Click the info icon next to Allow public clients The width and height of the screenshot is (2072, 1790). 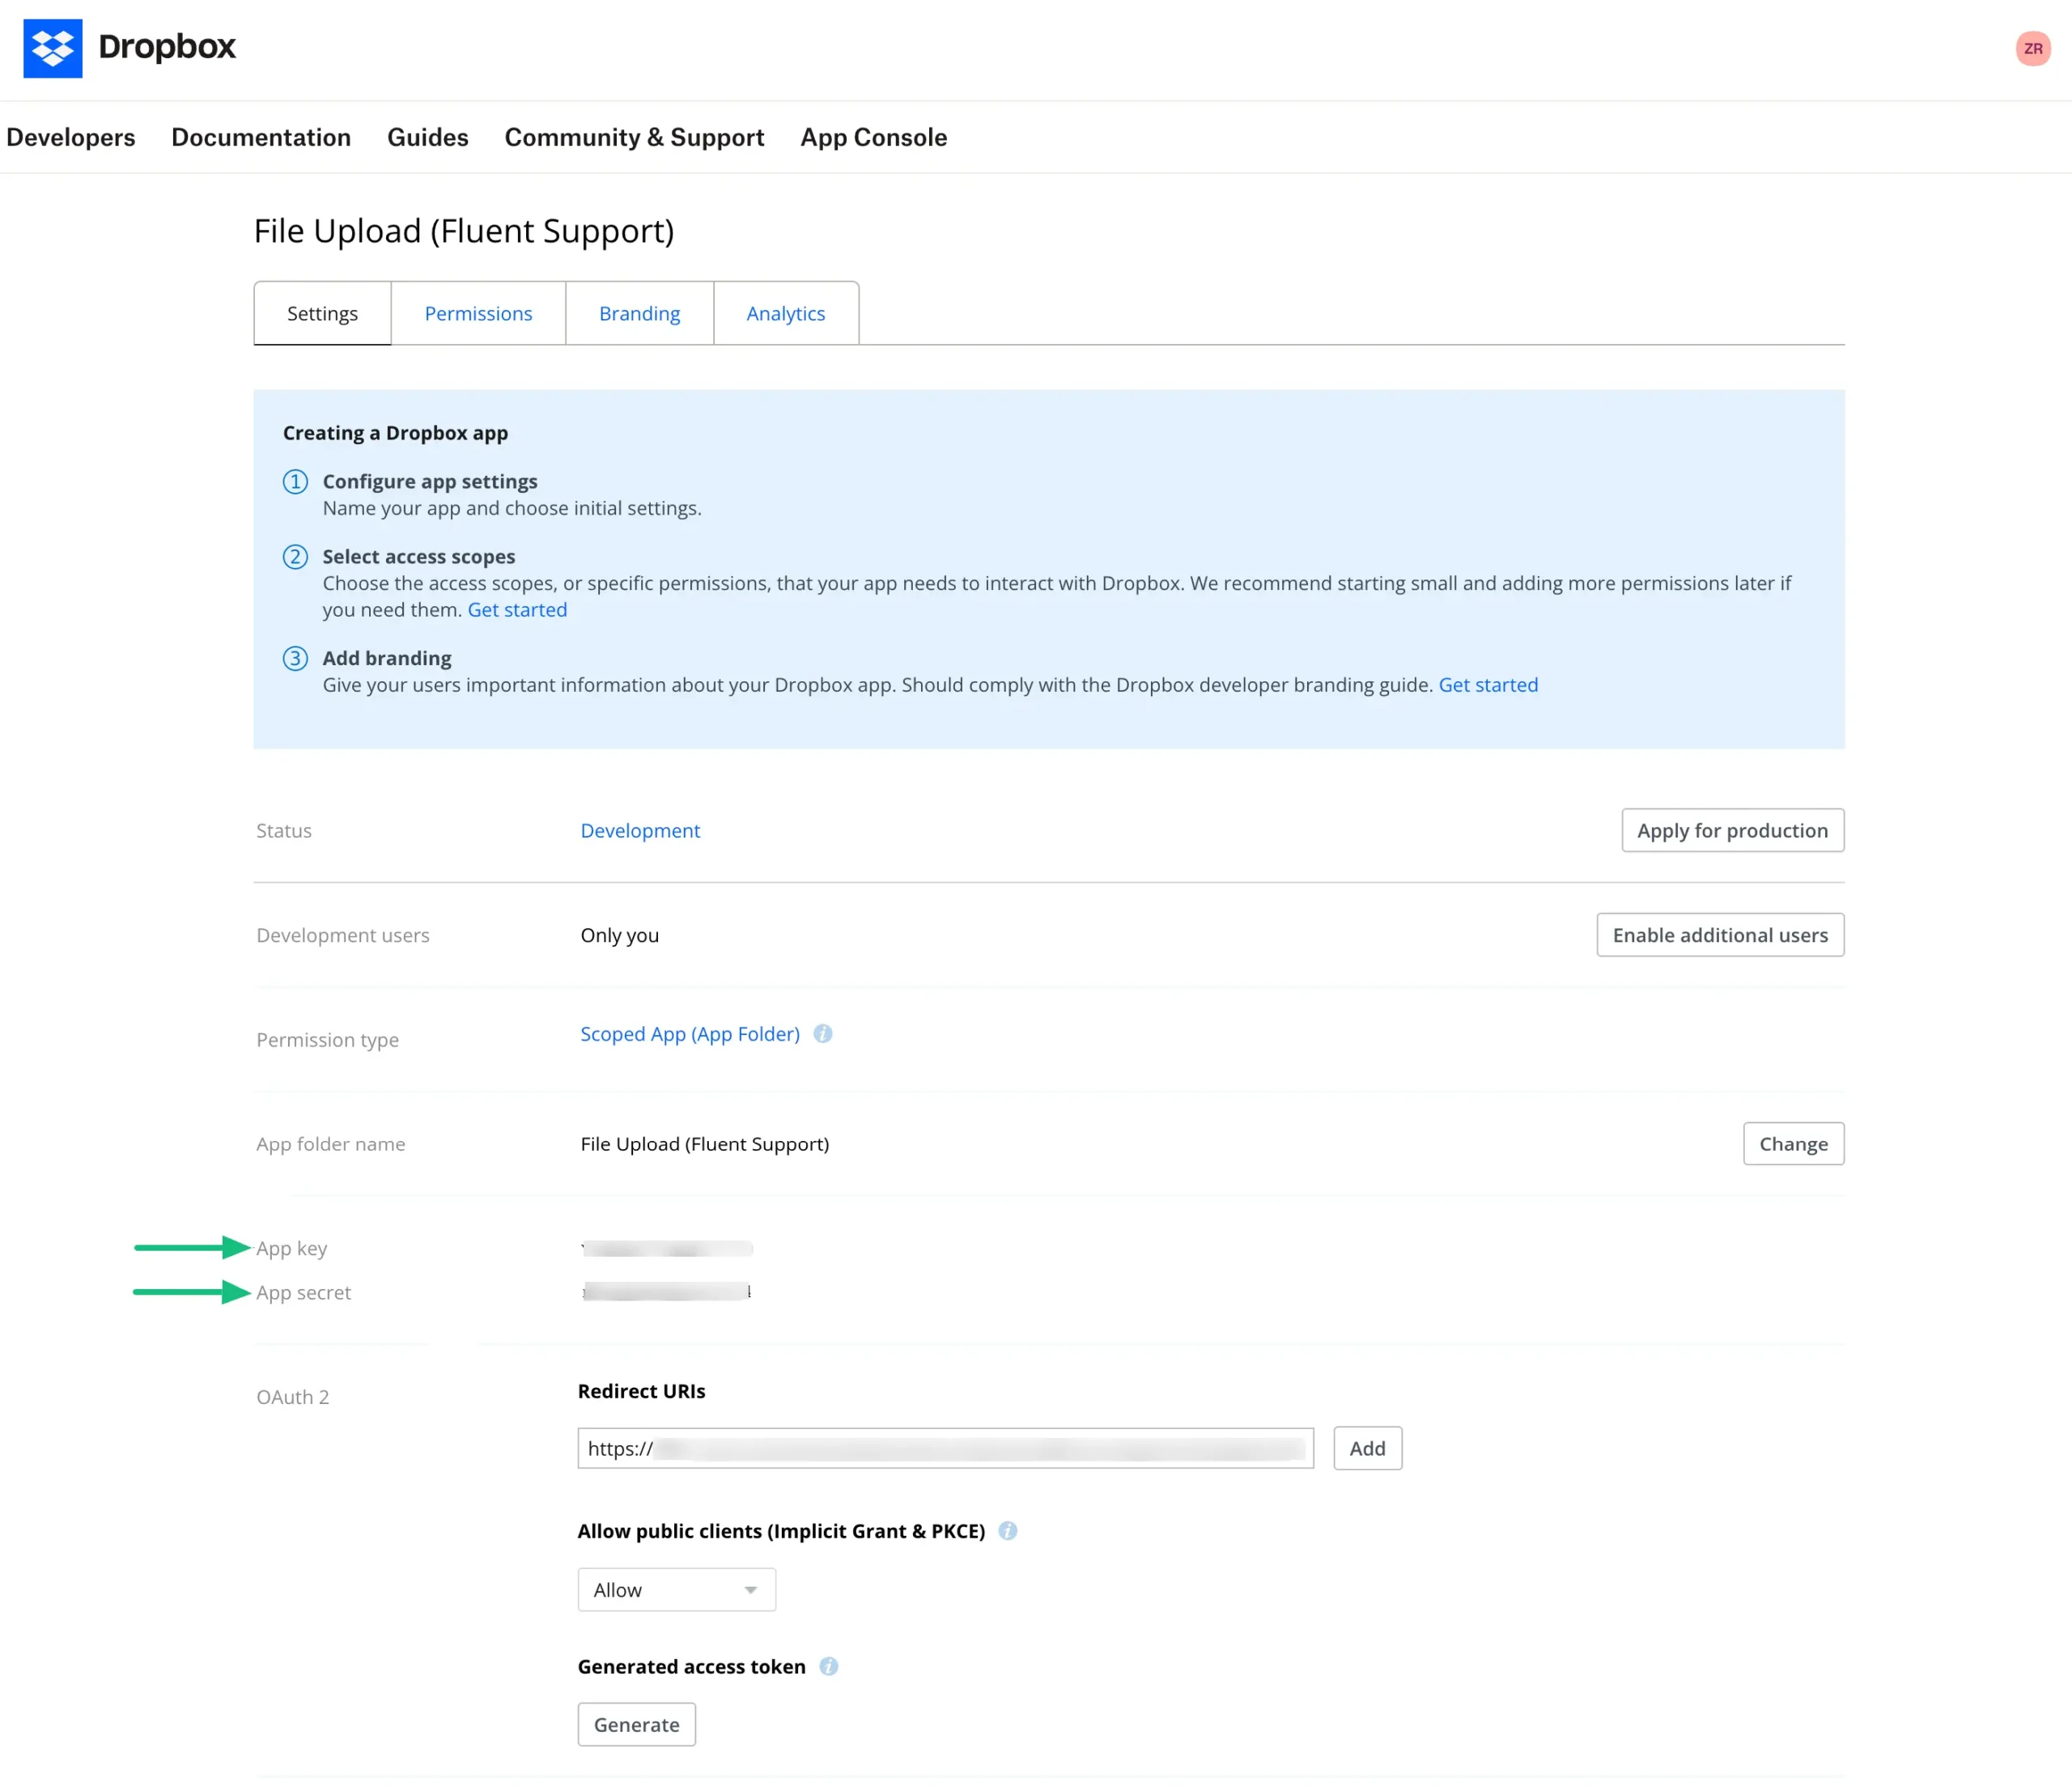(1009, 1529)
